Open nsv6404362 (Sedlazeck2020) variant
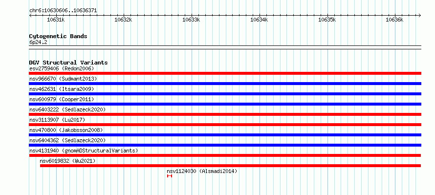The width and height of the screenshot is (435, 195). (x=67, y=140)
